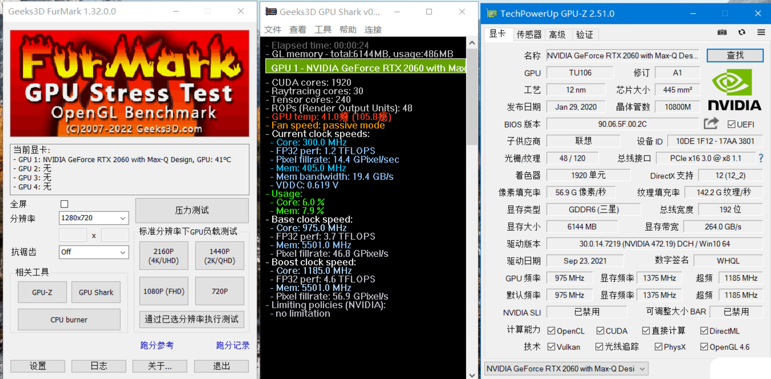
Task: Open the 帮助 menu in GPU Shark
Action: click(348, 30)
